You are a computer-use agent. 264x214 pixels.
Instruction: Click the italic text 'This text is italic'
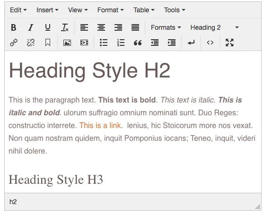point(187,100)
